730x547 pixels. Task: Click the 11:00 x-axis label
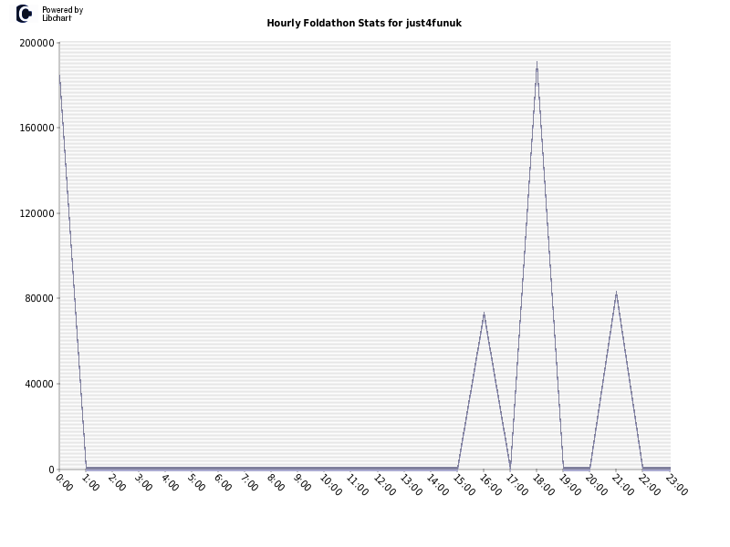tap(358, 485)
